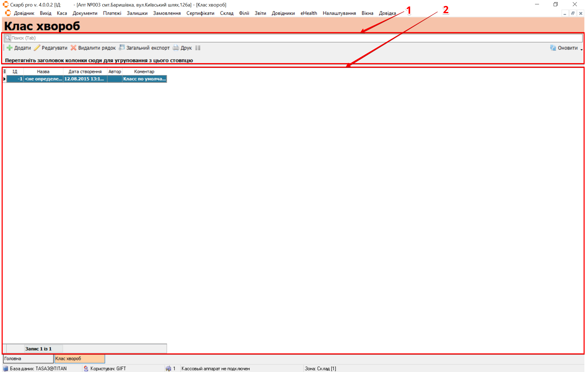Select the Клас хвороб tab
The image size is (586, 372).
point(79,359)
